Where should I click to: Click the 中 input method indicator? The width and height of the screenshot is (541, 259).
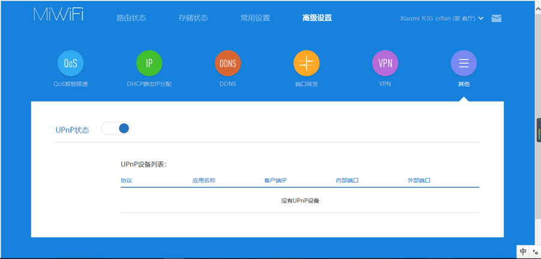tap(523, 251)
